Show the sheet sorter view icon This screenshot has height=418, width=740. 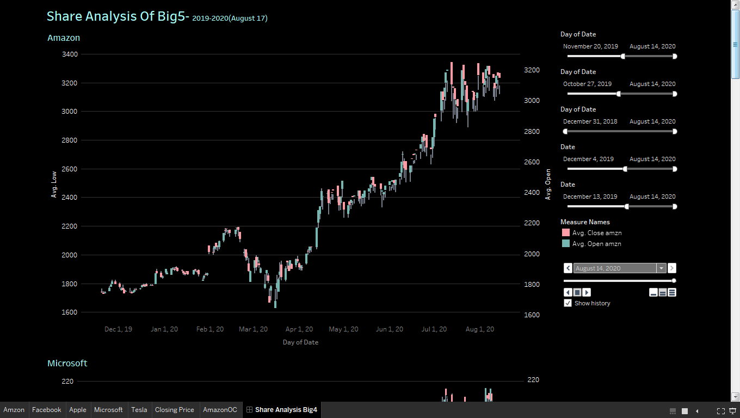pos(685,411)
